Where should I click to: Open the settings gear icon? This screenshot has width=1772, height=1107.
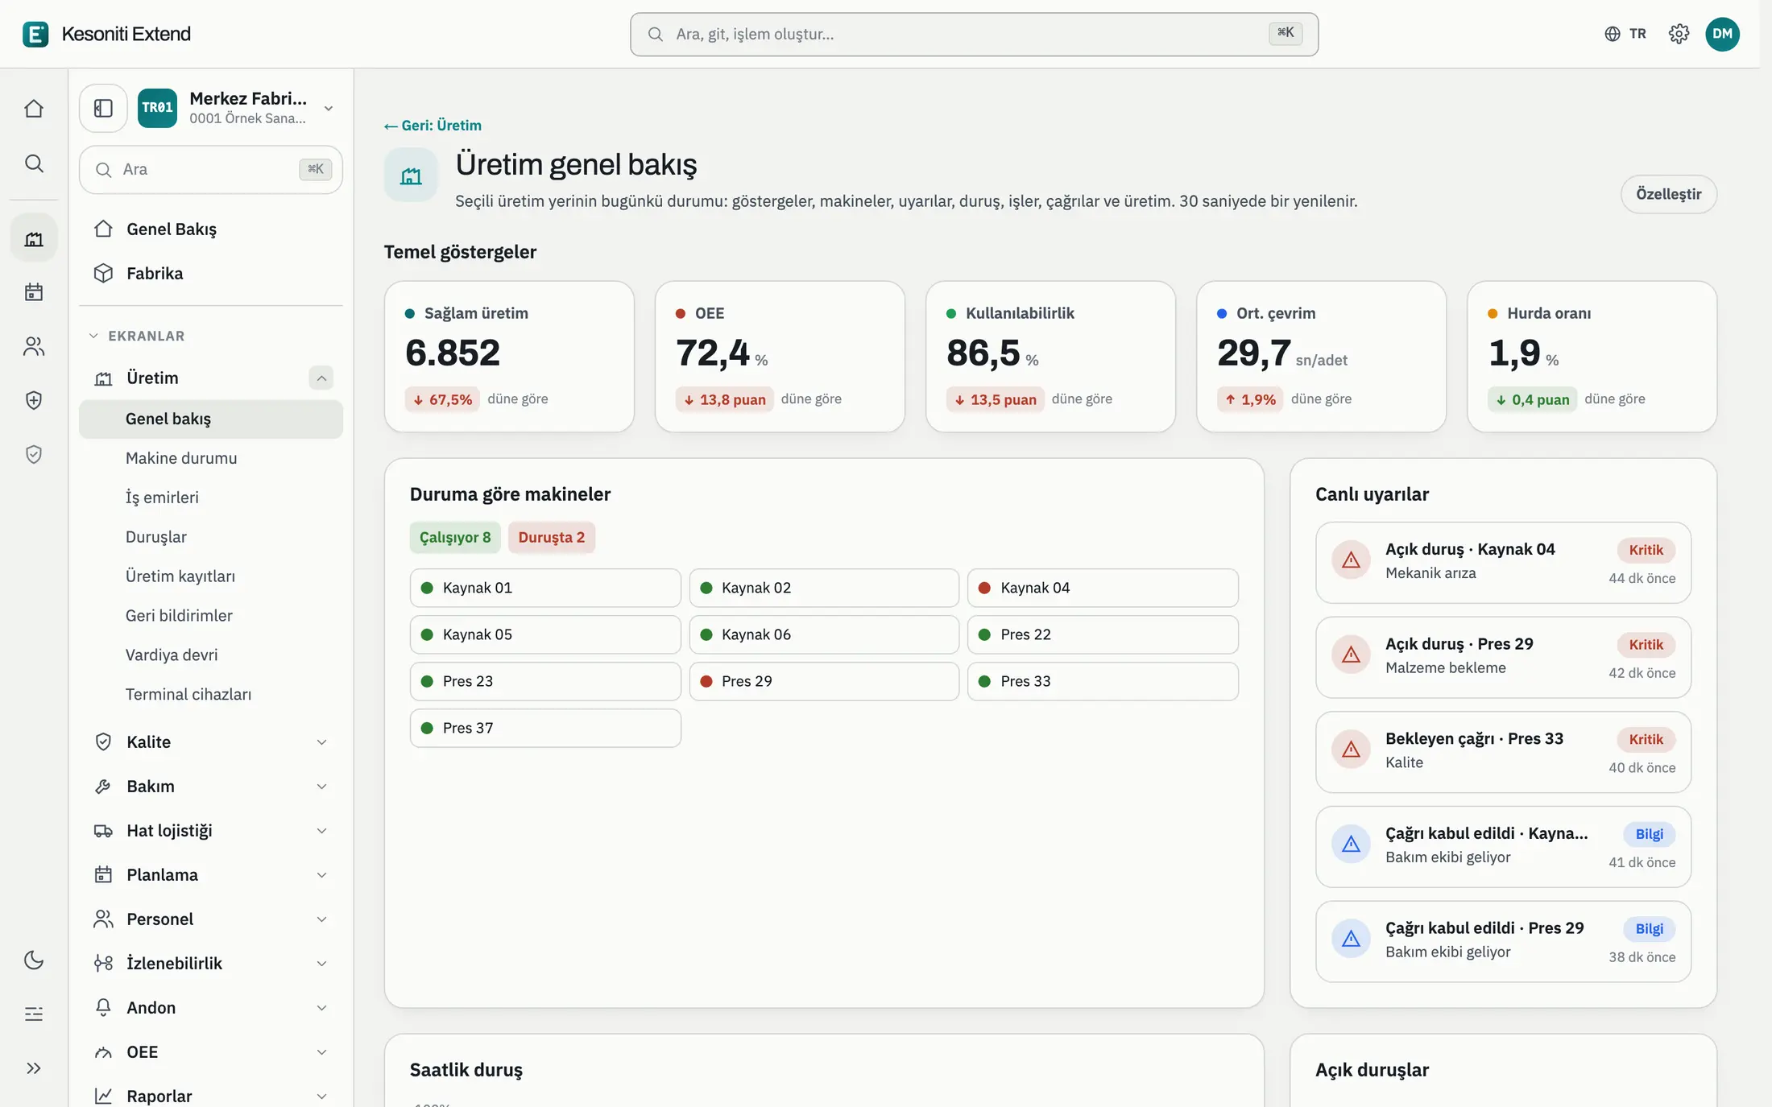1679,34
